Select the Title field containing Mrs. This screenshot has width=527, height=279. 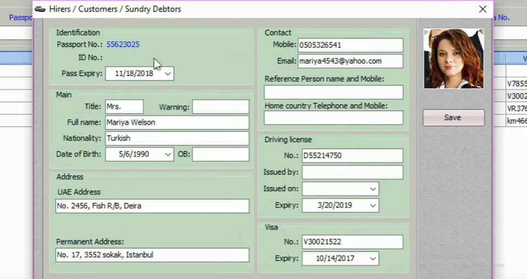pyautogui.click(x=124, y=107)
